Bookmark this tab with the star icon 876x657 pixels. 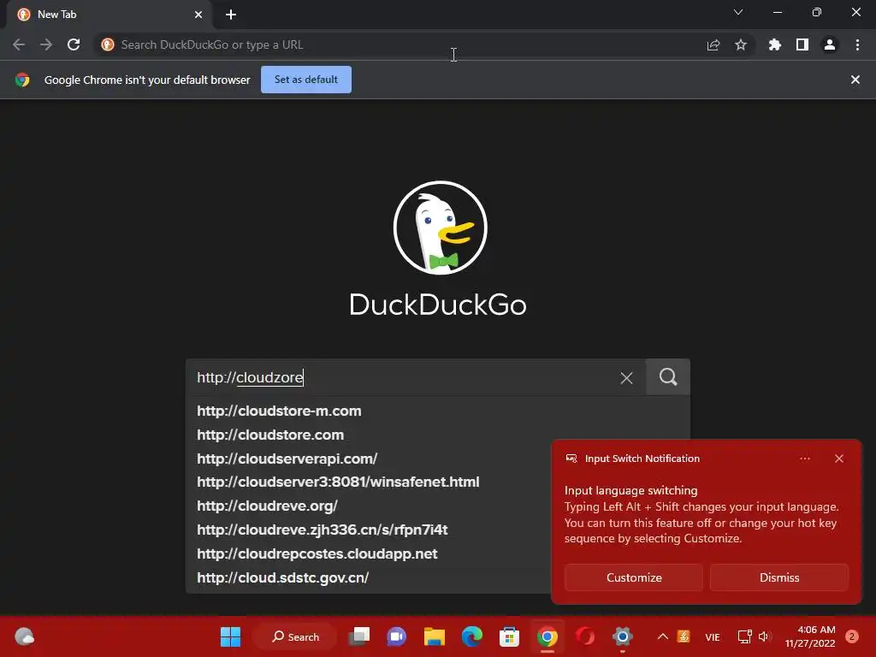pyautogui.click(x=741, y=44)
